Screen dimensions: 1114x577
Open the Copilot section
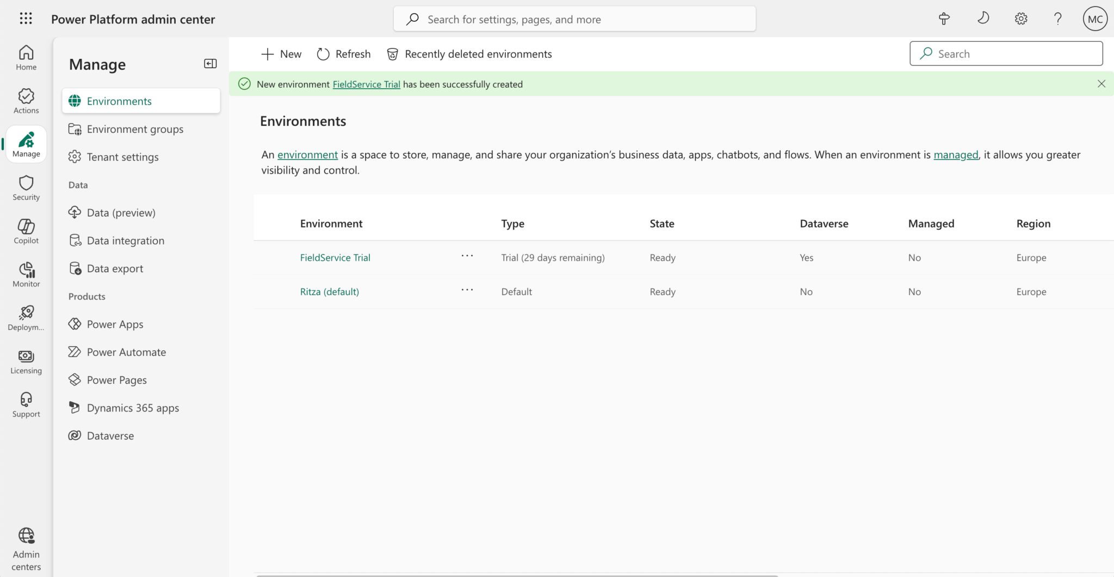(26, 231)
